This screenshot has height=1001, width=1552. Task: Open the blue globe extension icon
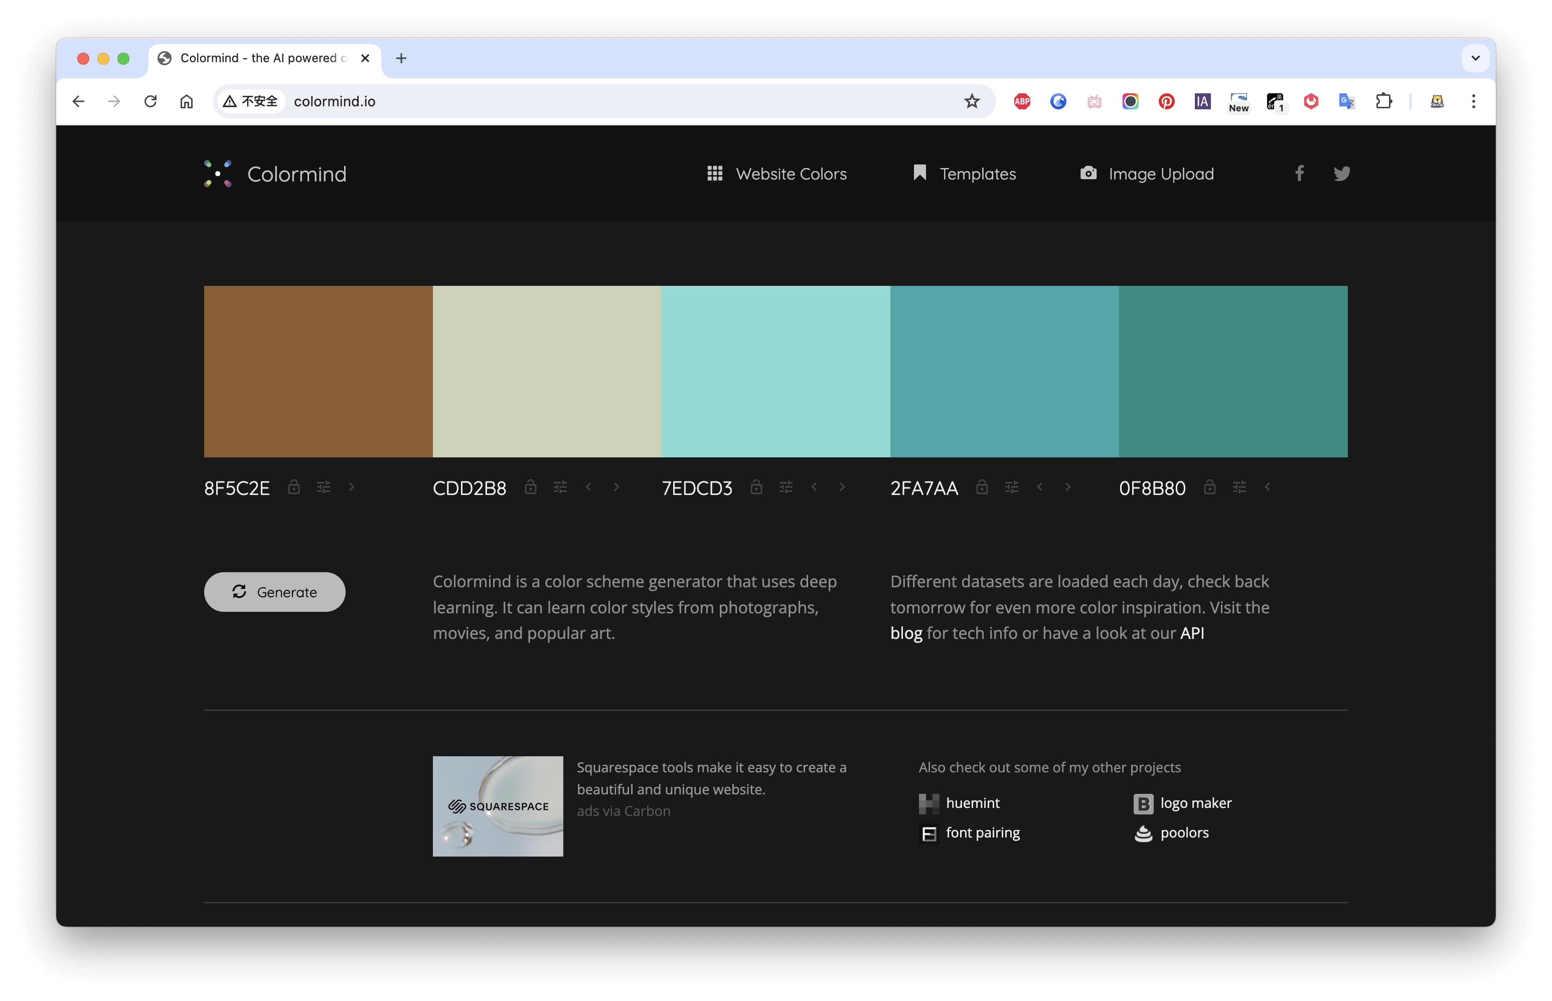1058,101
